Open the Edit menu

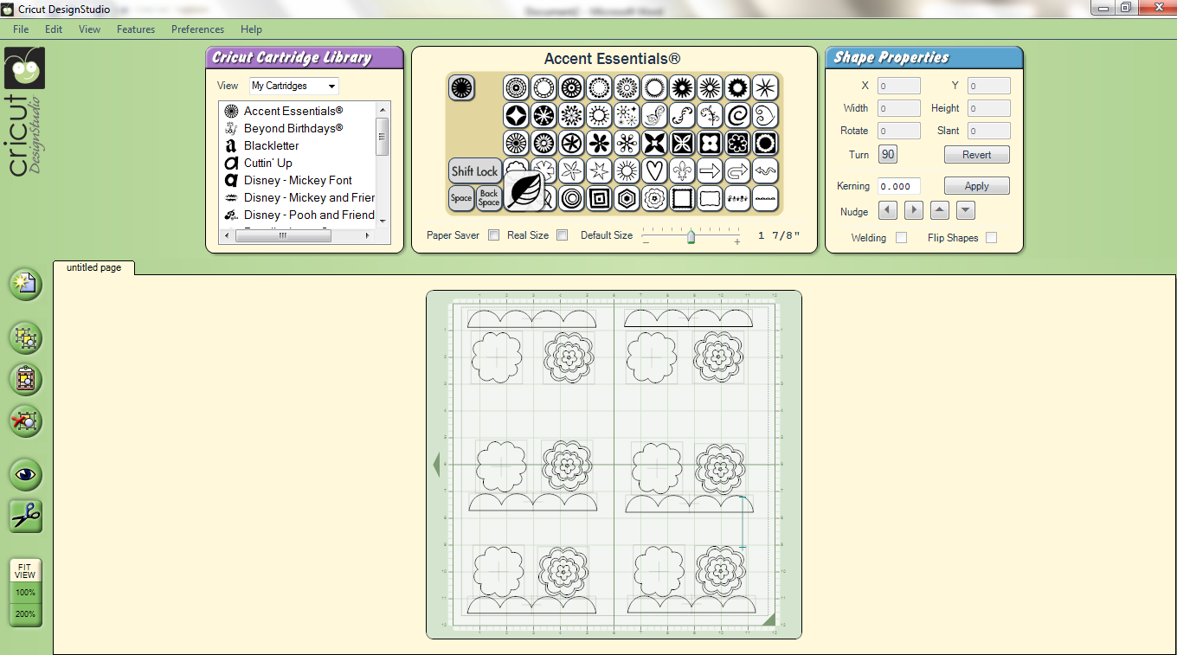tap(54, 29)
